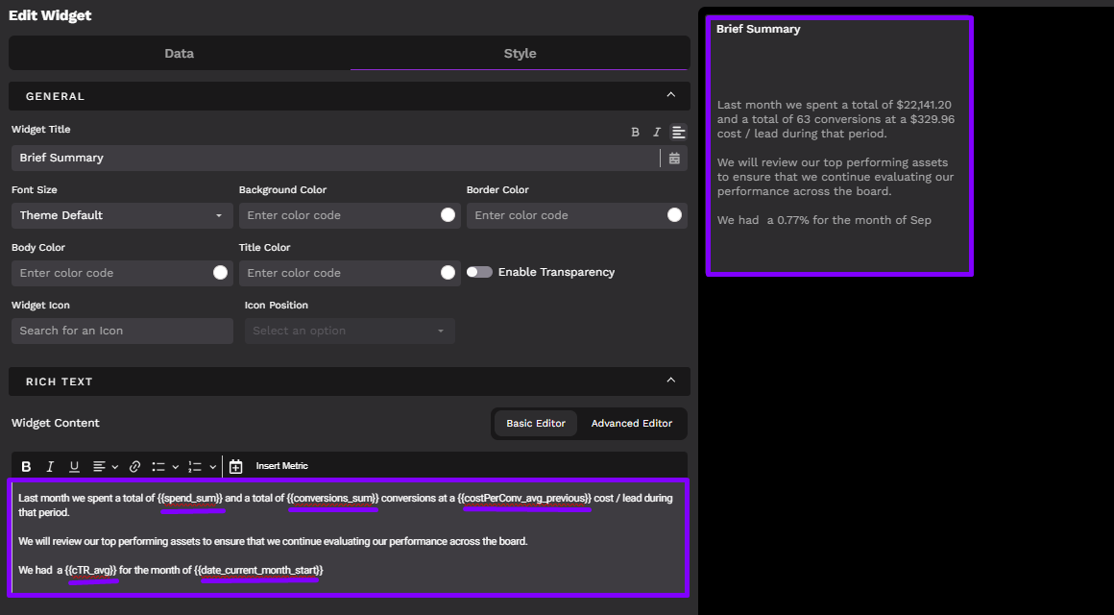Switch to the Data tab
Screen dimensions: 1114x615
point(180,54)
